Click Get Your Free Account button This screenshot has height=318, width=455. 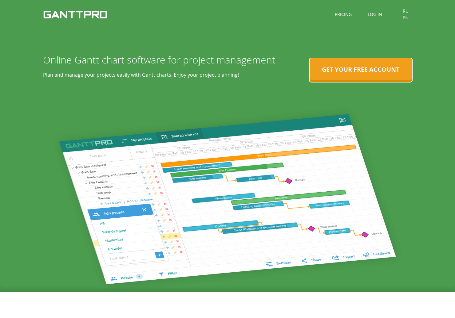coord(361,70)
